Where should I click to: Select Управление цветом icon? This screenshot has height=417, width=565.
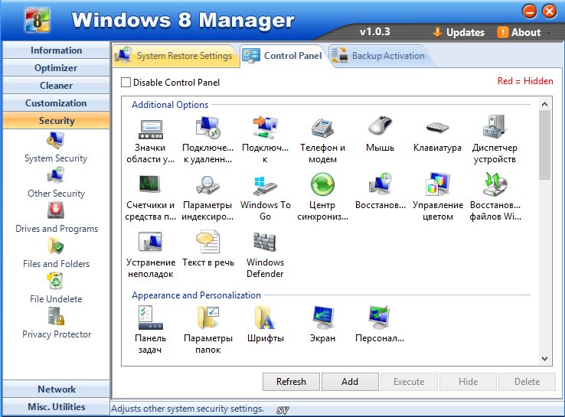(437, 184)
